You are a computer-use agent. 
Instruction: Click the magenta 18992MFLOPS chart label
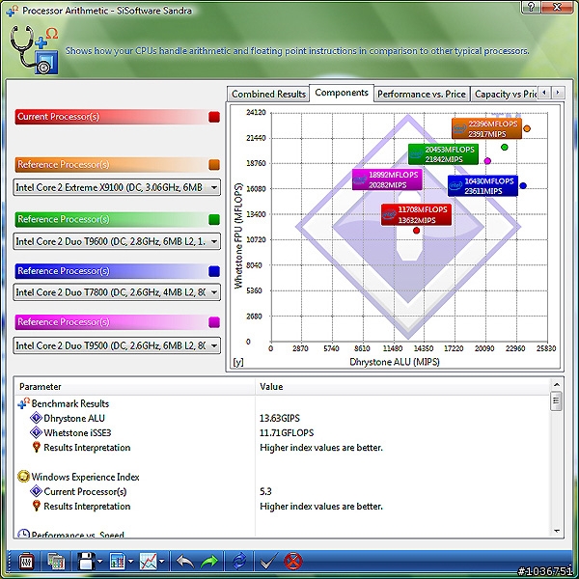click(x=387, y=179)
